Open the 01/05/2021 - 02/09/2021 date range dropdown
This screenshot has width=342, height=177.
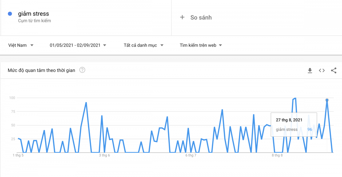coord(78,45)
